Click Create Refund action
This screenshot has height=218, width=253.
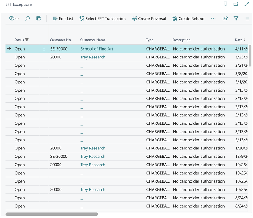point(188,19)
